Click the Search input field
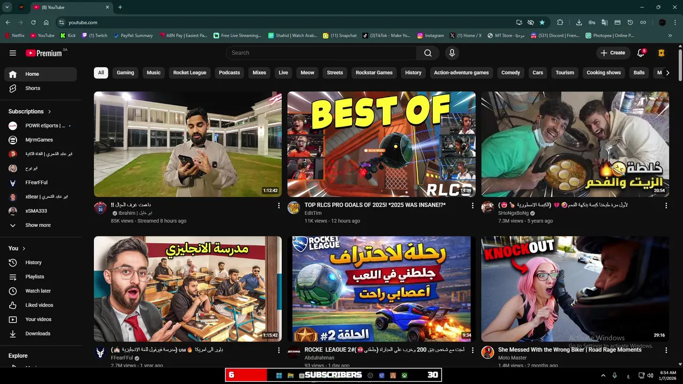This screenshot has height=384, width=683. [321, 53]
